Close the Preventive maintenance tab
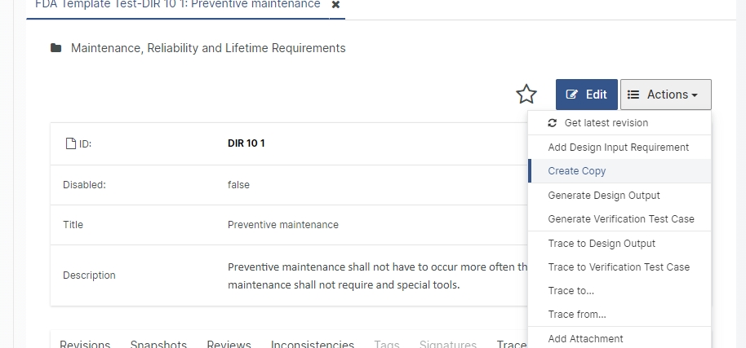The height and width of the screenshot is (348, 746). click(335, 5)
